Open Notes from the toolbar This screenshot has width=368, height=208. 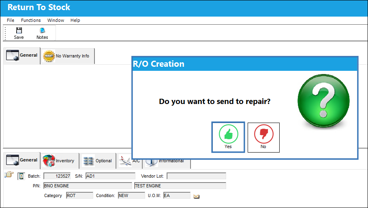point(42,33)
